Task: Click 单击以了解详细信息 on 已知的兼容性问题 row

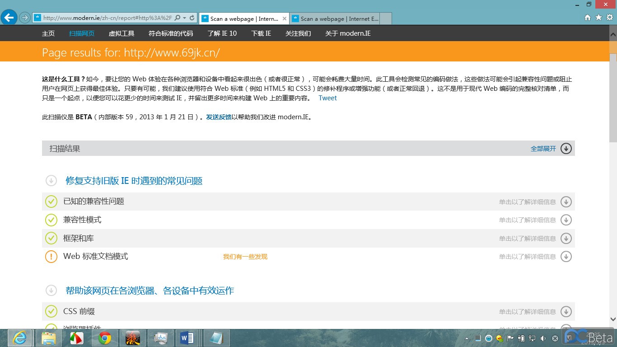Action: coord(527,202)
